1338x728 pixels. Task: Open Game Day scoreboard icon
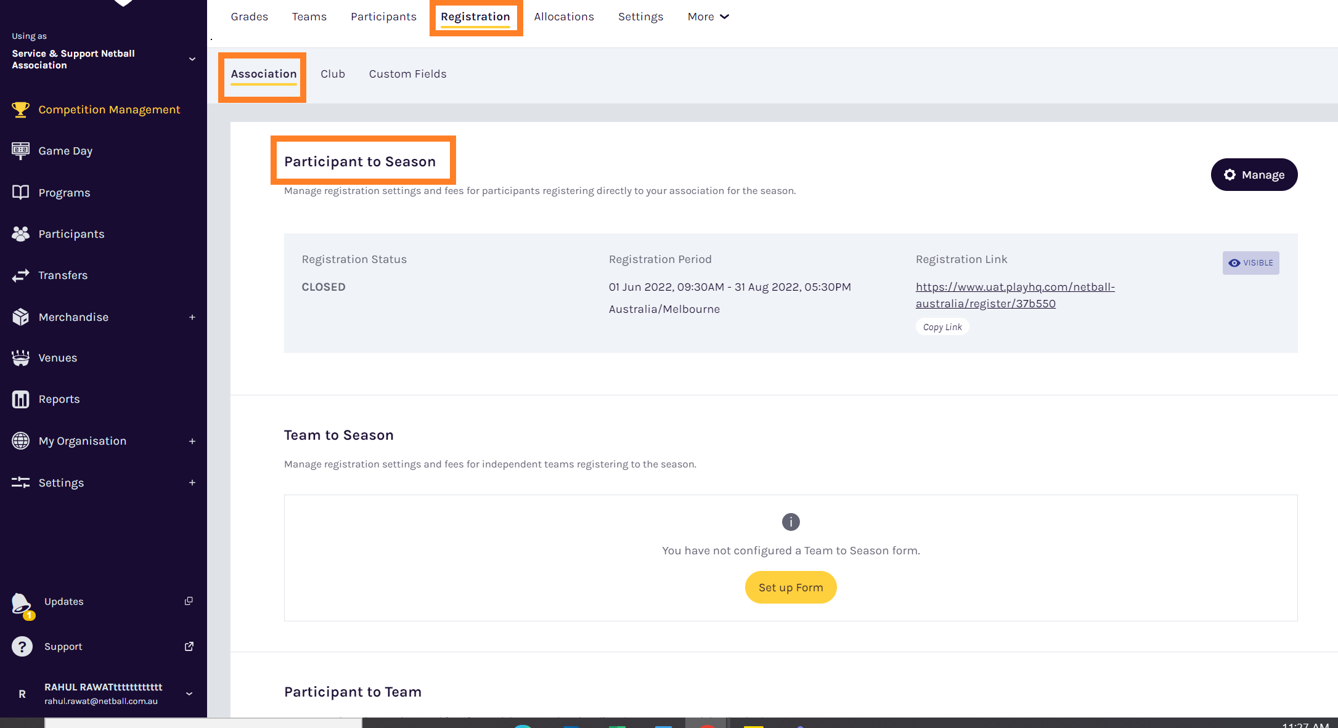click(20, 150)
